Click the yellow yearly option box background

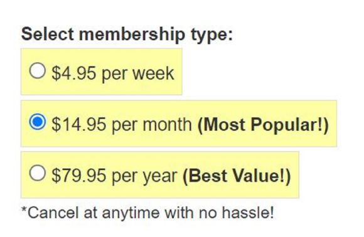tap(160, 175)
